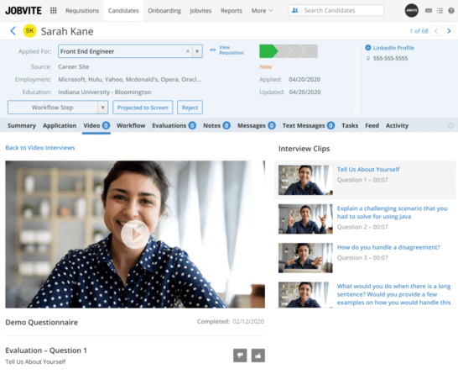Screen dimensions: 458x374
Task: Expand the More menu
Action: point(262,11)
